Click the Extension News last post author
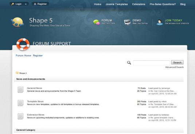This screenshot has height=134, width=195. pyautogui.click(x=165, y=115)
